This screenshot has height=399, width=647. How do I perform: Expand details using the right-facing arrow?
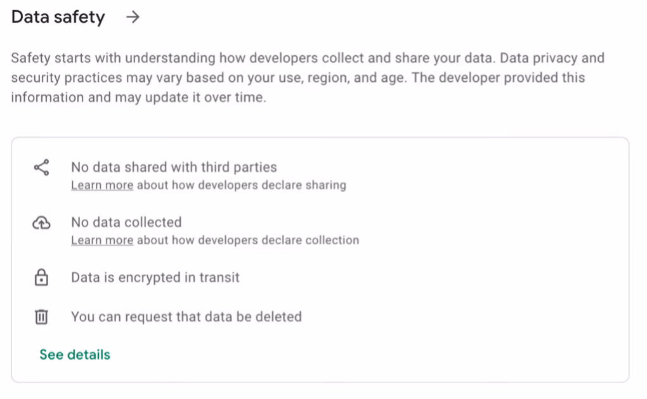click(x=133, y=17)
